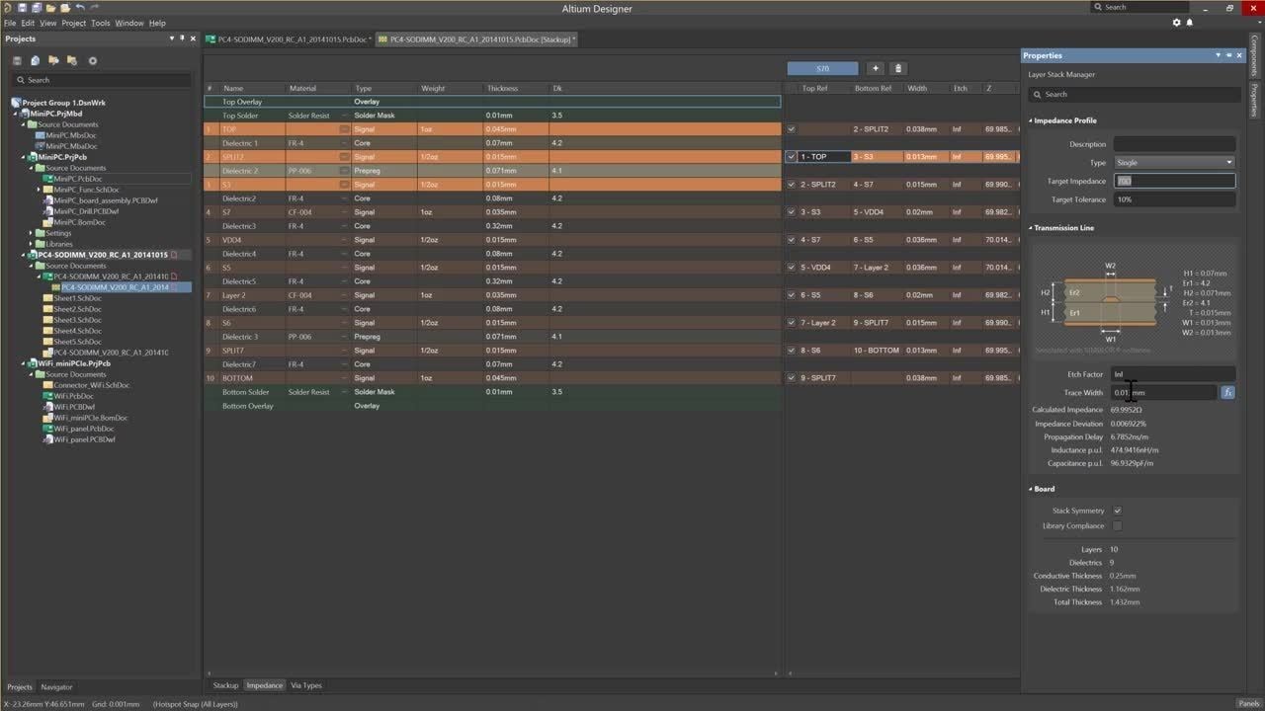Select WiFi.PcbDoc in the project tree

click(73, 396)
